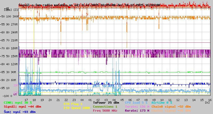Click the 'TxPower 25 dBm' legend label
Viewport: 213px width, 114px height.
pos(106,103)
